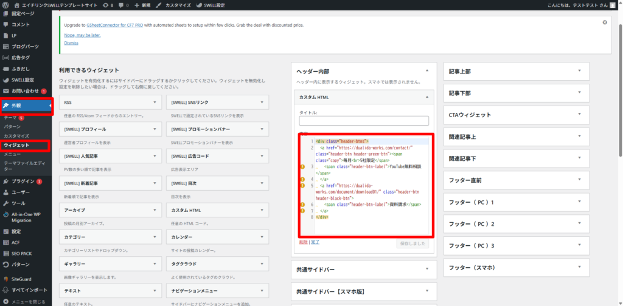Open ツール tools icon in sidebar
This screenshot has width=623, height=306.
5,203
